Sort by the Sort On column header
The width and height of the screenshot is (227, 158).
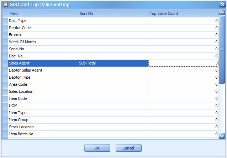(x=113, y=13)
